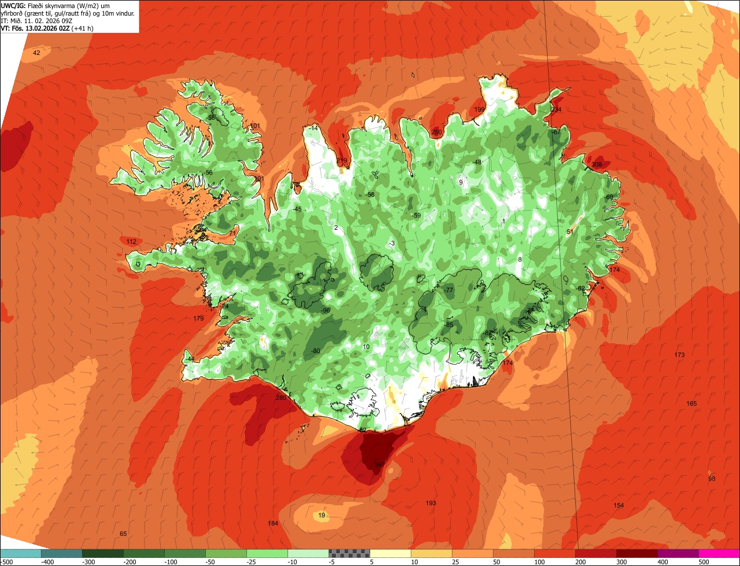The image size is (740, 566).
Task: Click the map value '308' off the east coast
Action: [597, 164]
